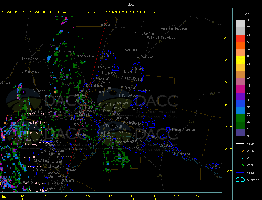Image resolution: width=262 pixels, height=200 pixels.
Task: Click the VBCU legend label
Action: [250, 165]
